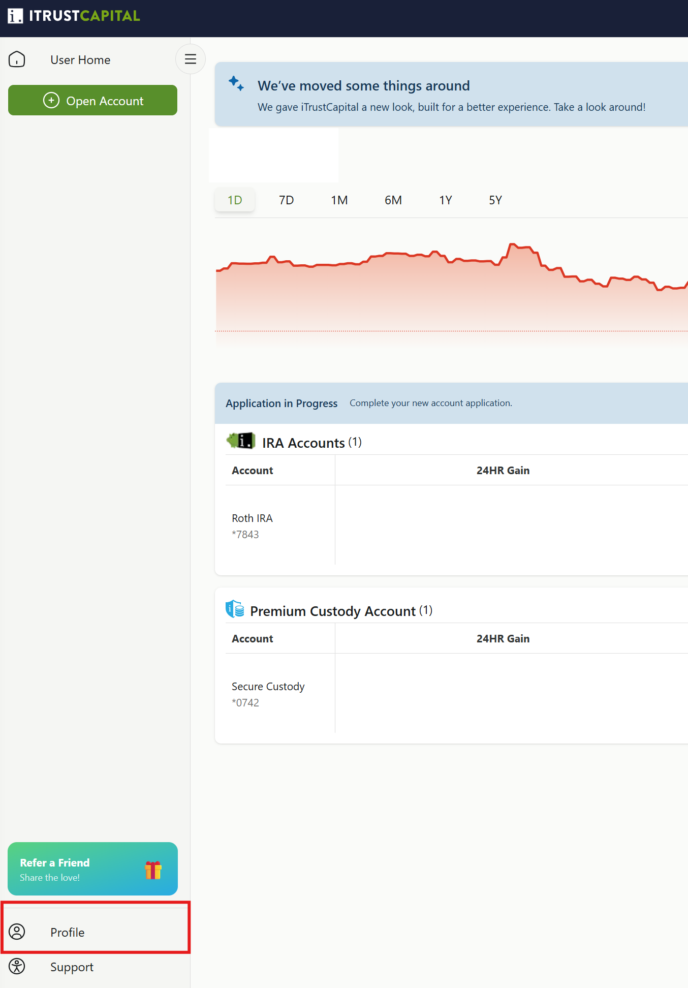The width and height of the screenshot is (688, 988).
Task: Click the iTrustCapital logo
Action: (74, 16)
